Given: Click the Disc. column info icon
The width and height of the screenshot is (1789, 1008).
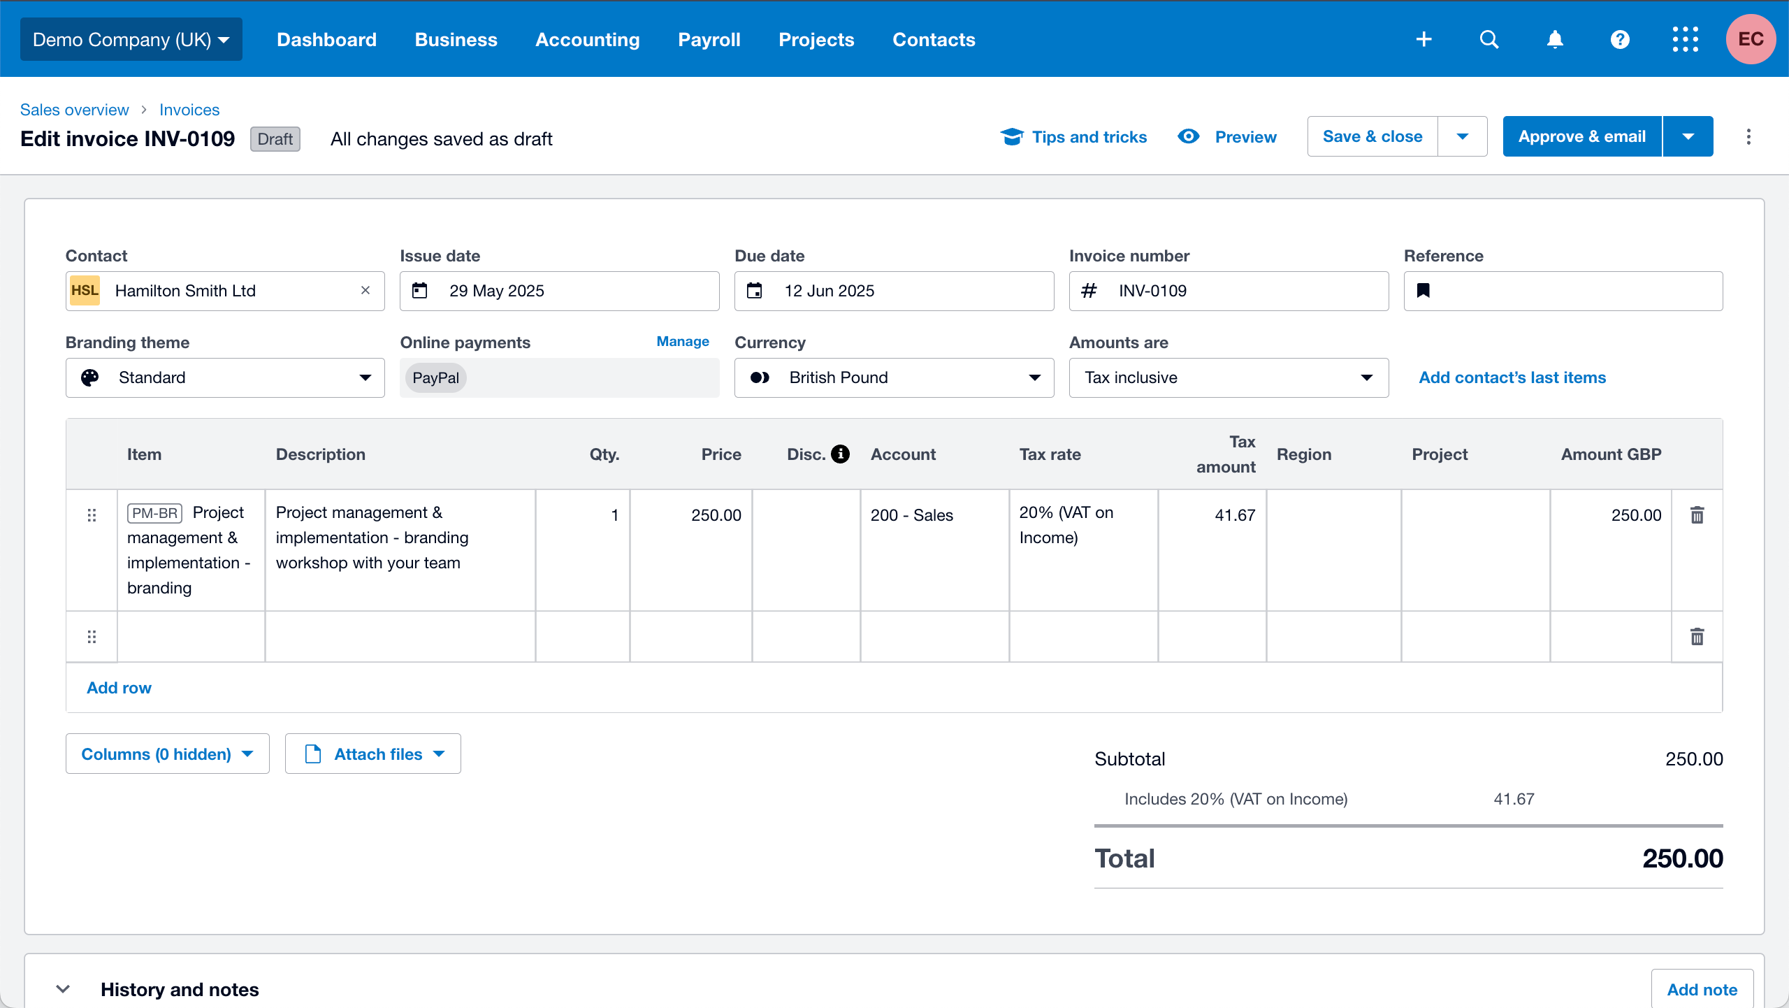Looking at the screenshot, I should [839, 454].
